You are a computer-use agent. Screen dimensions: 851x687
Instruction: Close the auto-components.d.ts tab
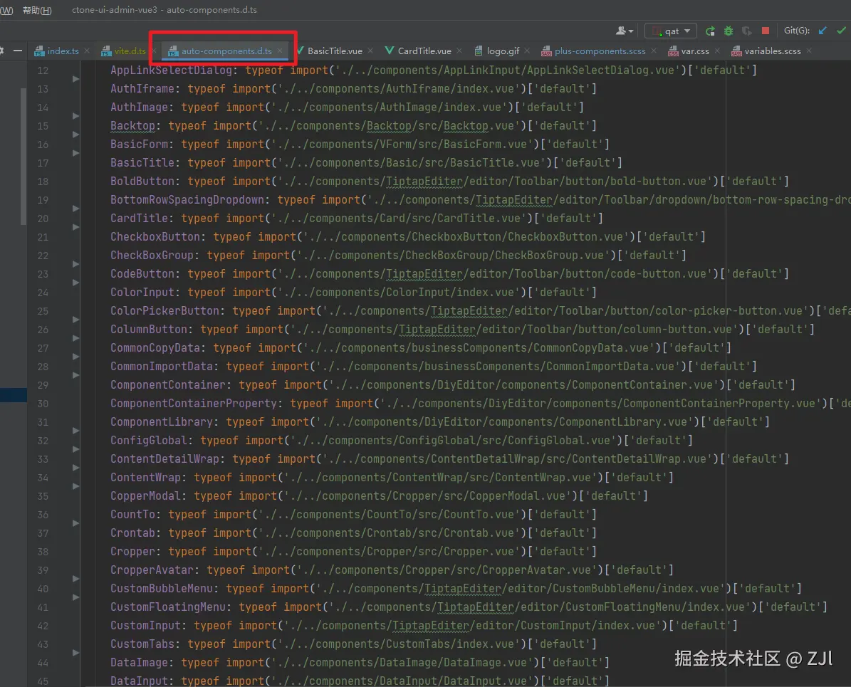click(x=281, y=51)
